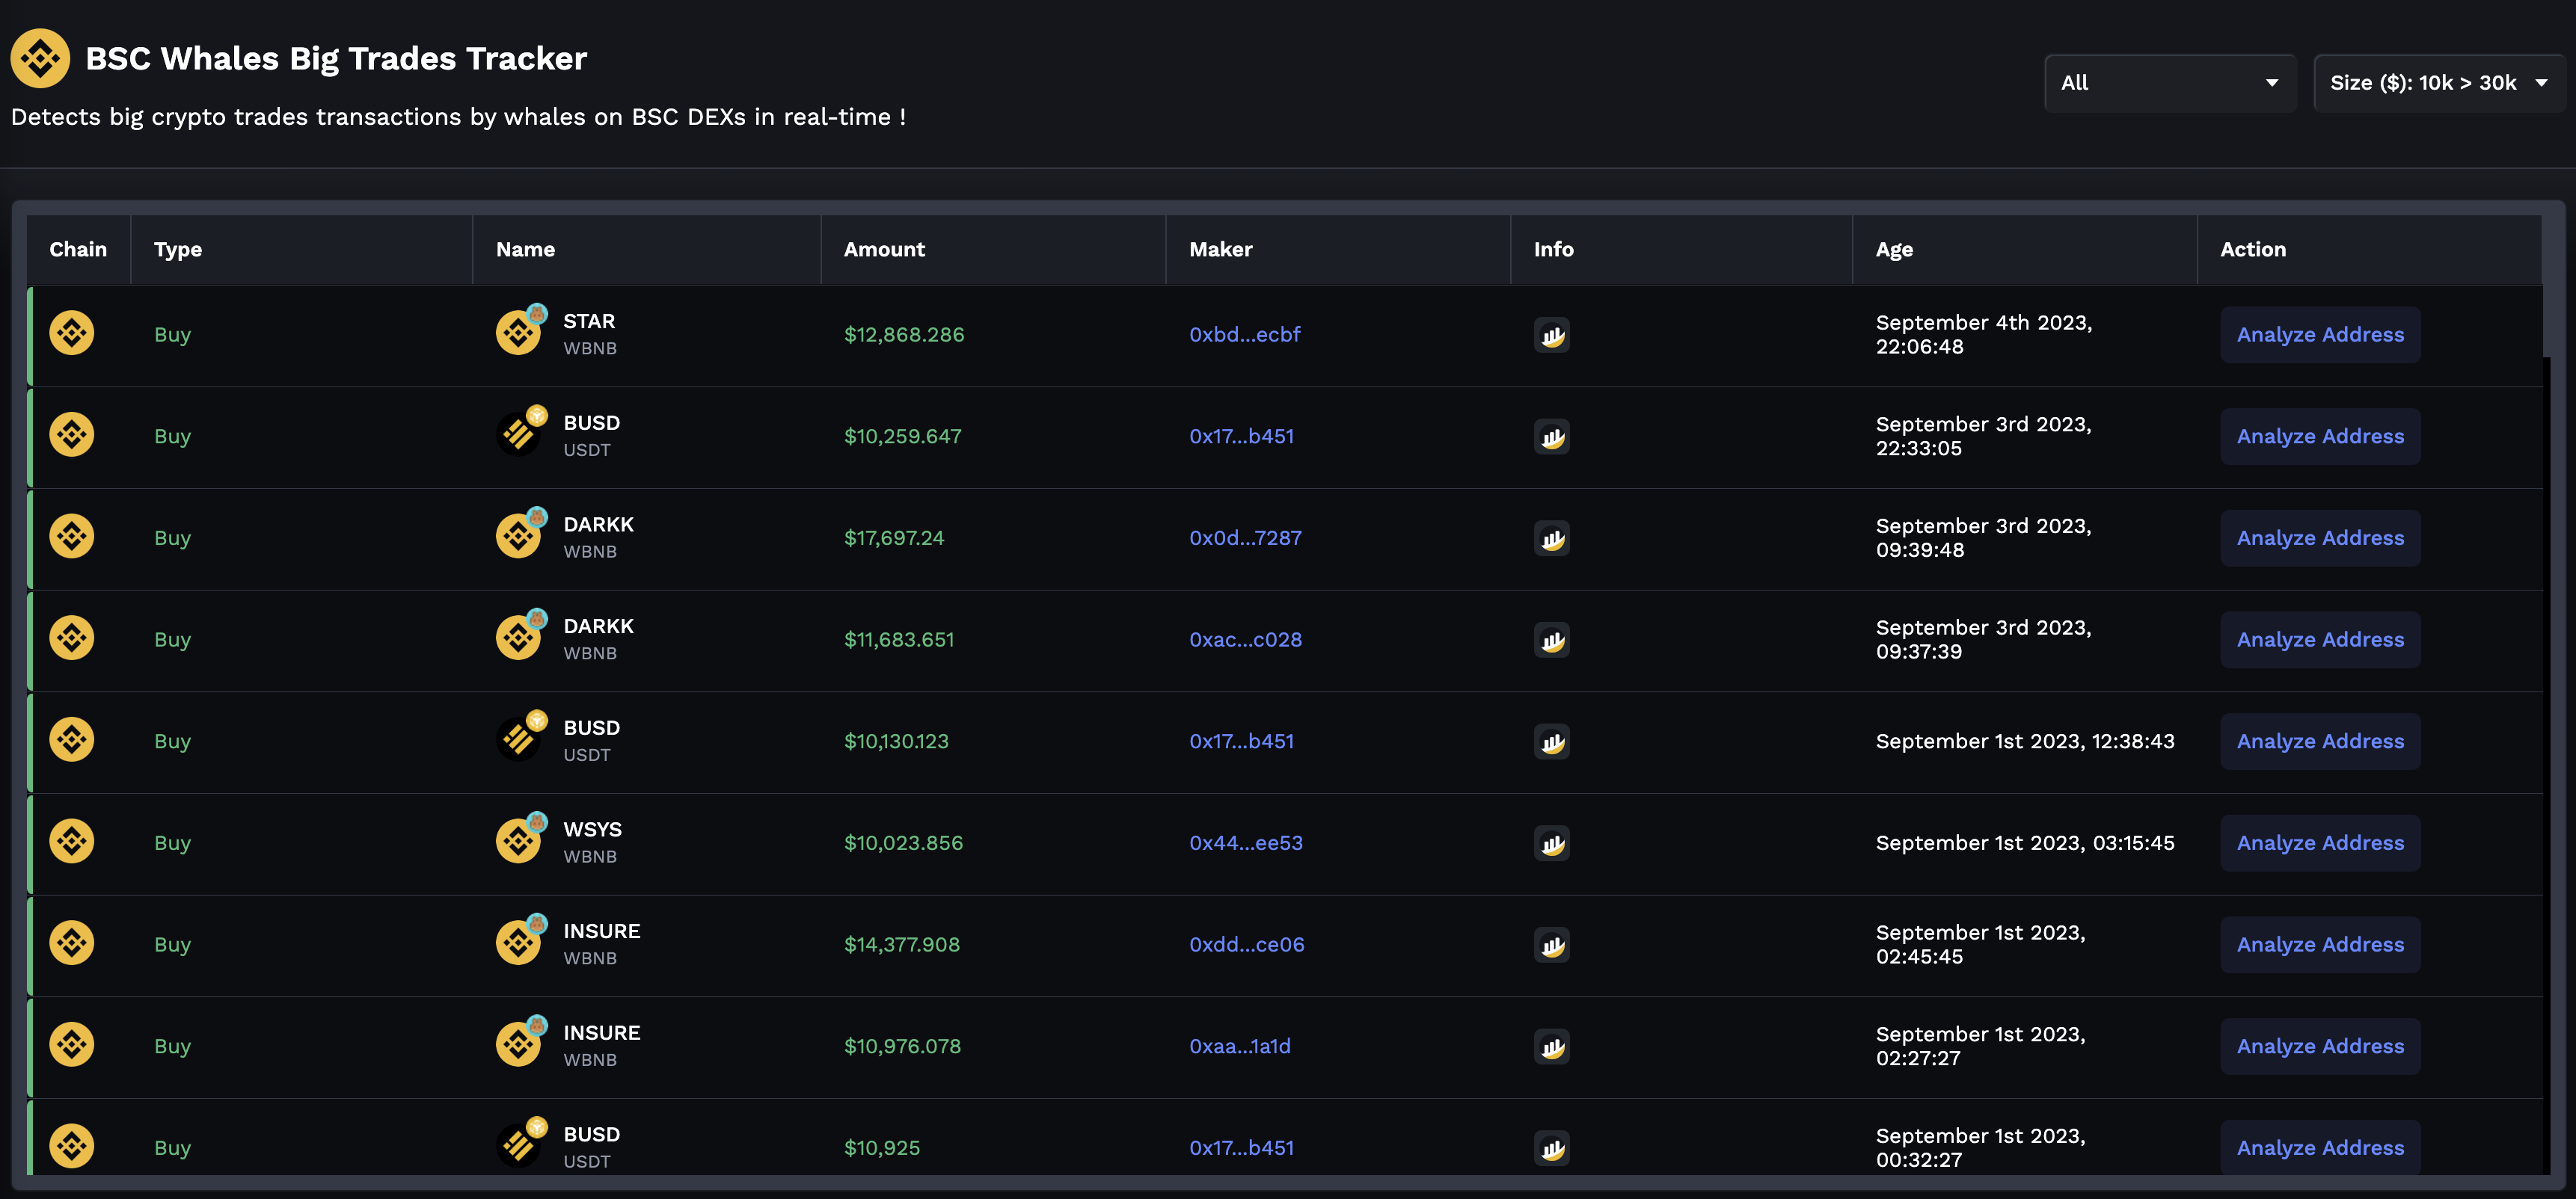Click the Maker column header
The height and width of the screenshot is (1199, 2576).
1220,250
